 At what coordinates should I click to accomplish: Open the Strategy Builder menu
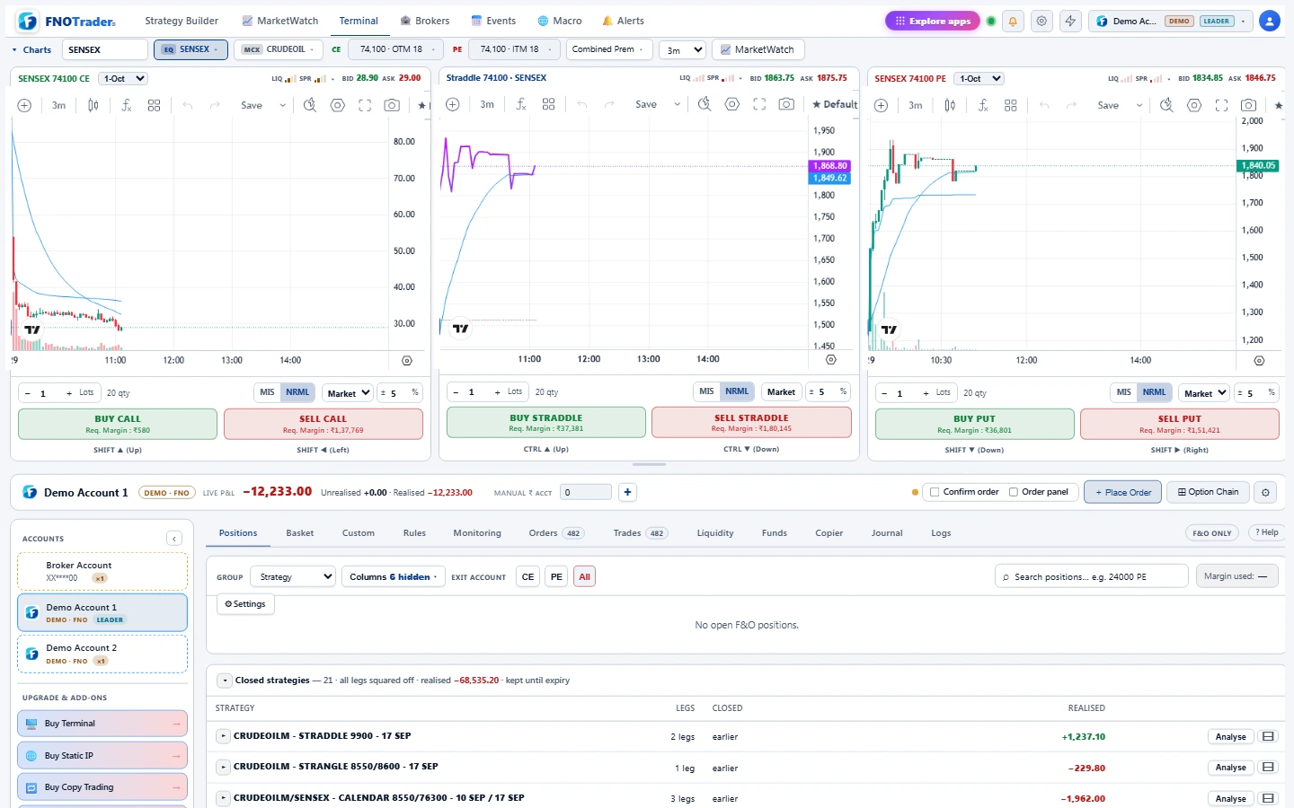click(x=182, y=21)
